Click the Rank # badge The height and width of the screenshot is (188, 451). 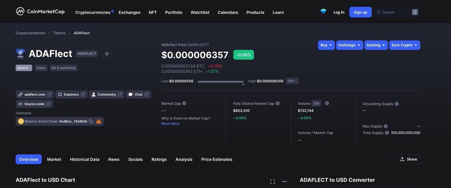(x=24, y=68)
